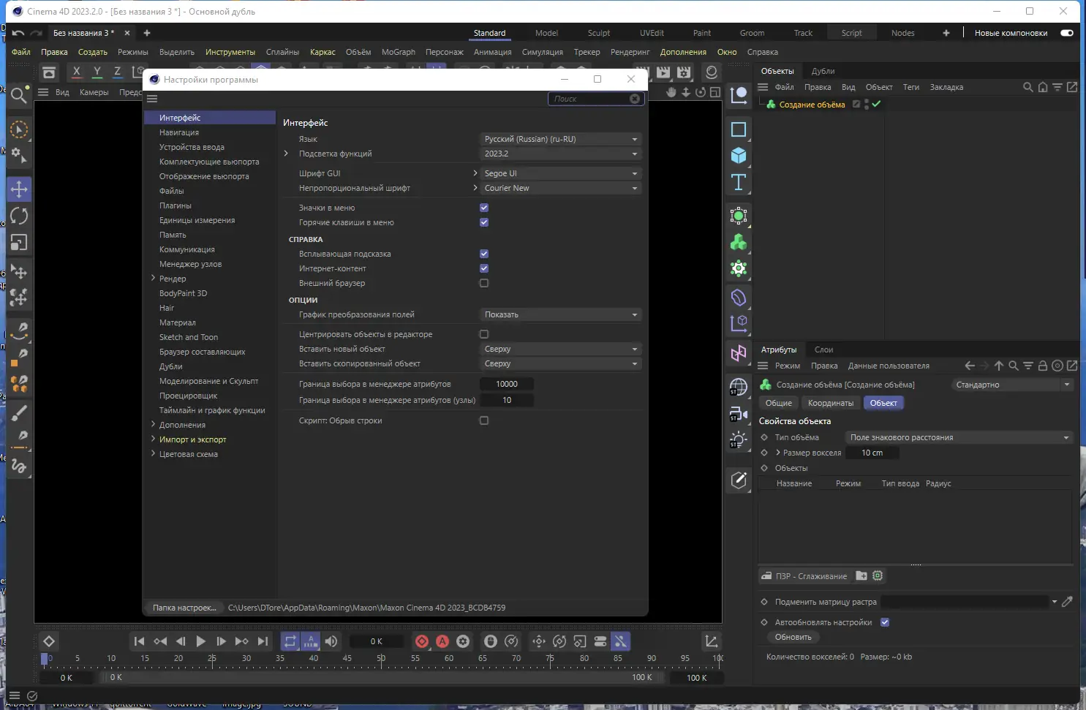Pick the Brush paint tool icon
This screenshot has width=1086, height=710.
(x=19, y=413)
